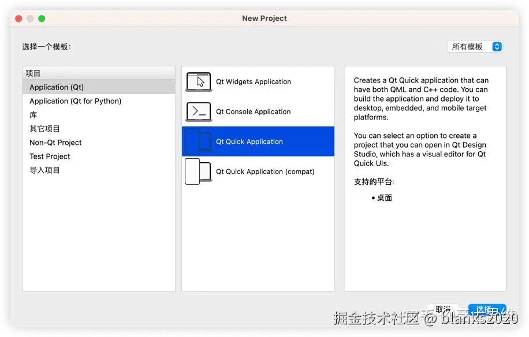Click the 项目 list header
Image resolution: width=529 pixels, height=337 pixels.
click(99, 73)
